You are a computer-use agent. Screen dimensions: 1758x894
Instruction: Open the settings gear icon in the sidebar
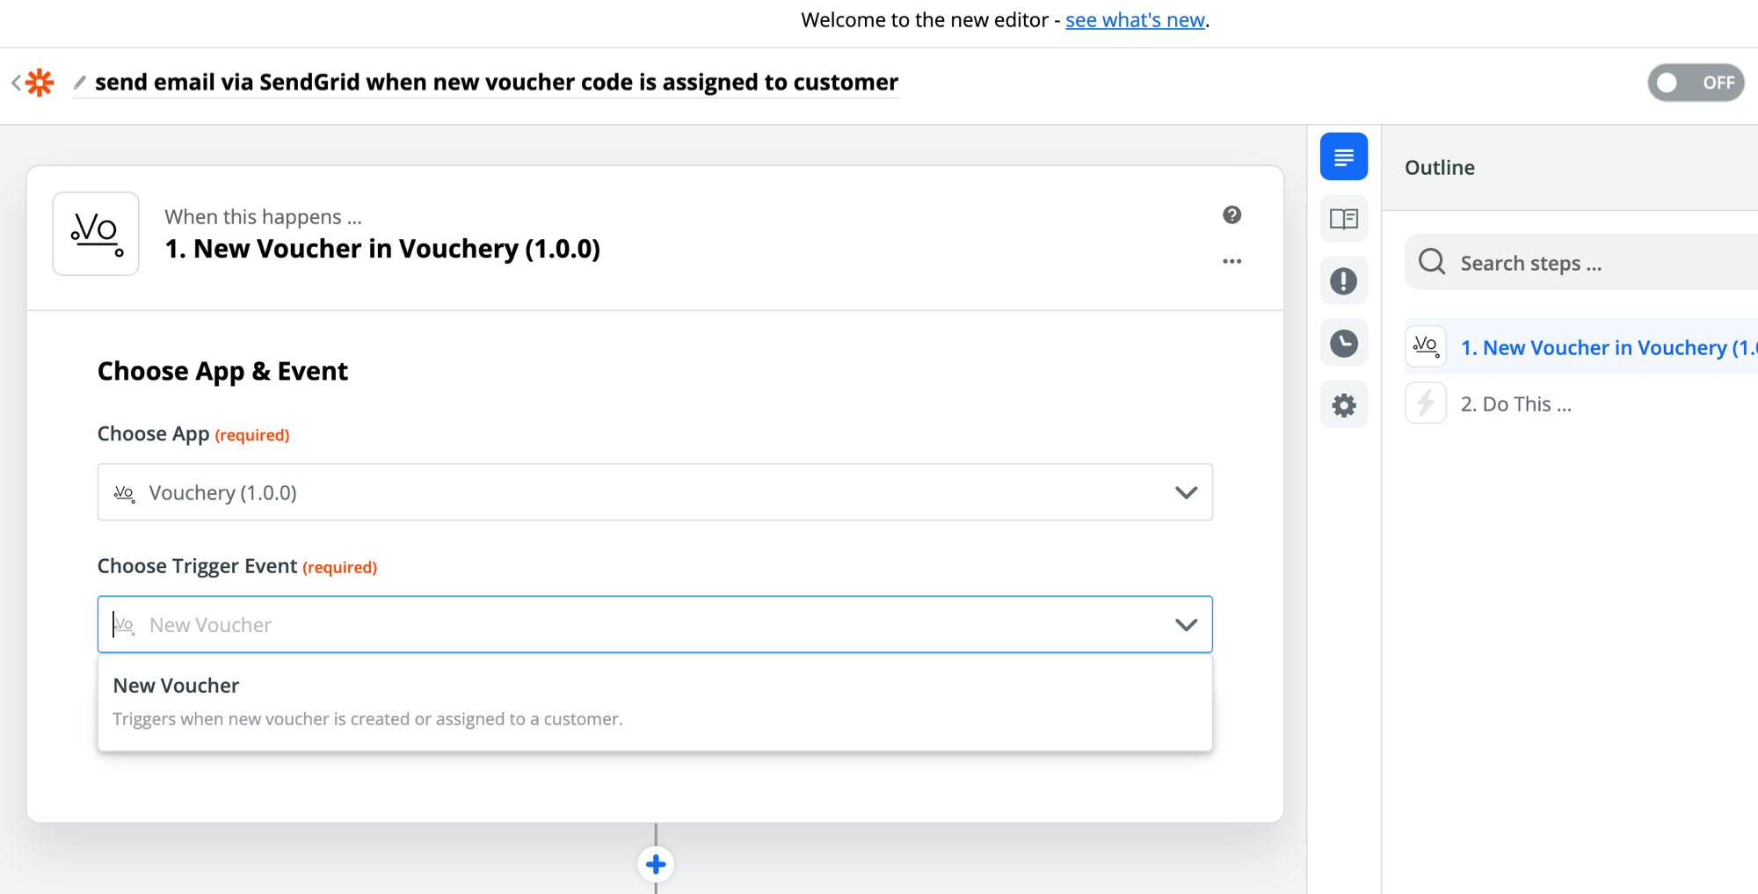pyautogui.click(x=1343, y=405)
